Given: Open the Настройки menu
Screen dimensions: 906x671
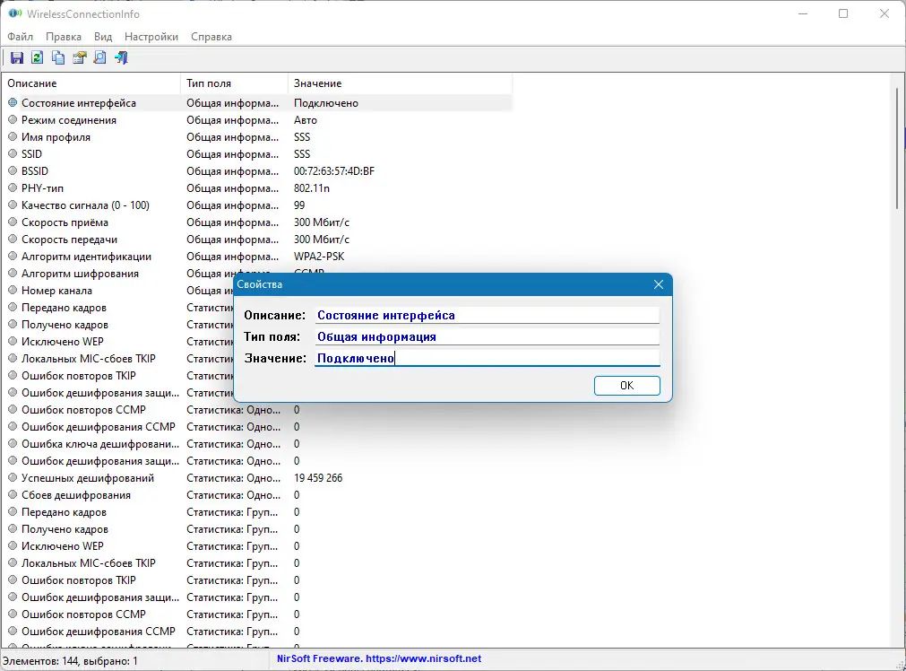Looking at the screenshot, I should [151, 37].
